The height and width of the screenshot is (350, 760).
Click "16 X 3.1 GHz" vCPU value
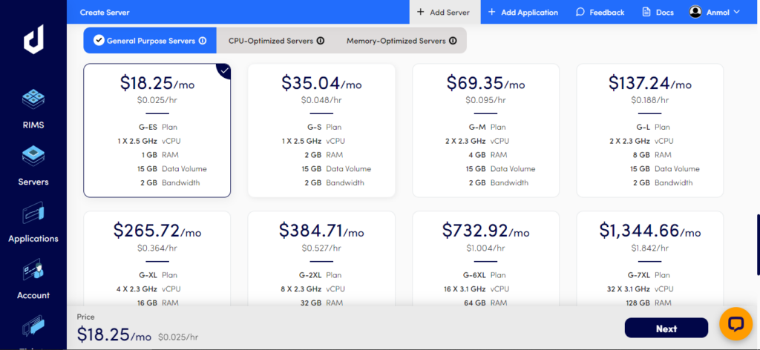[x=464, y=289]
